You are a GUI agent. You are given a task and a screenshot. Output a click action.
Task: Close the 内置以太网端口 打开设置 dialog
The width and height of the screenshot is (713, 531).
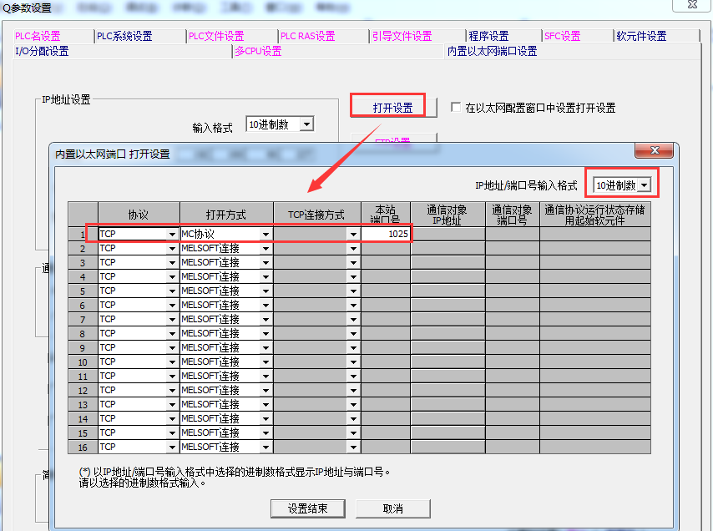[654, 150]
